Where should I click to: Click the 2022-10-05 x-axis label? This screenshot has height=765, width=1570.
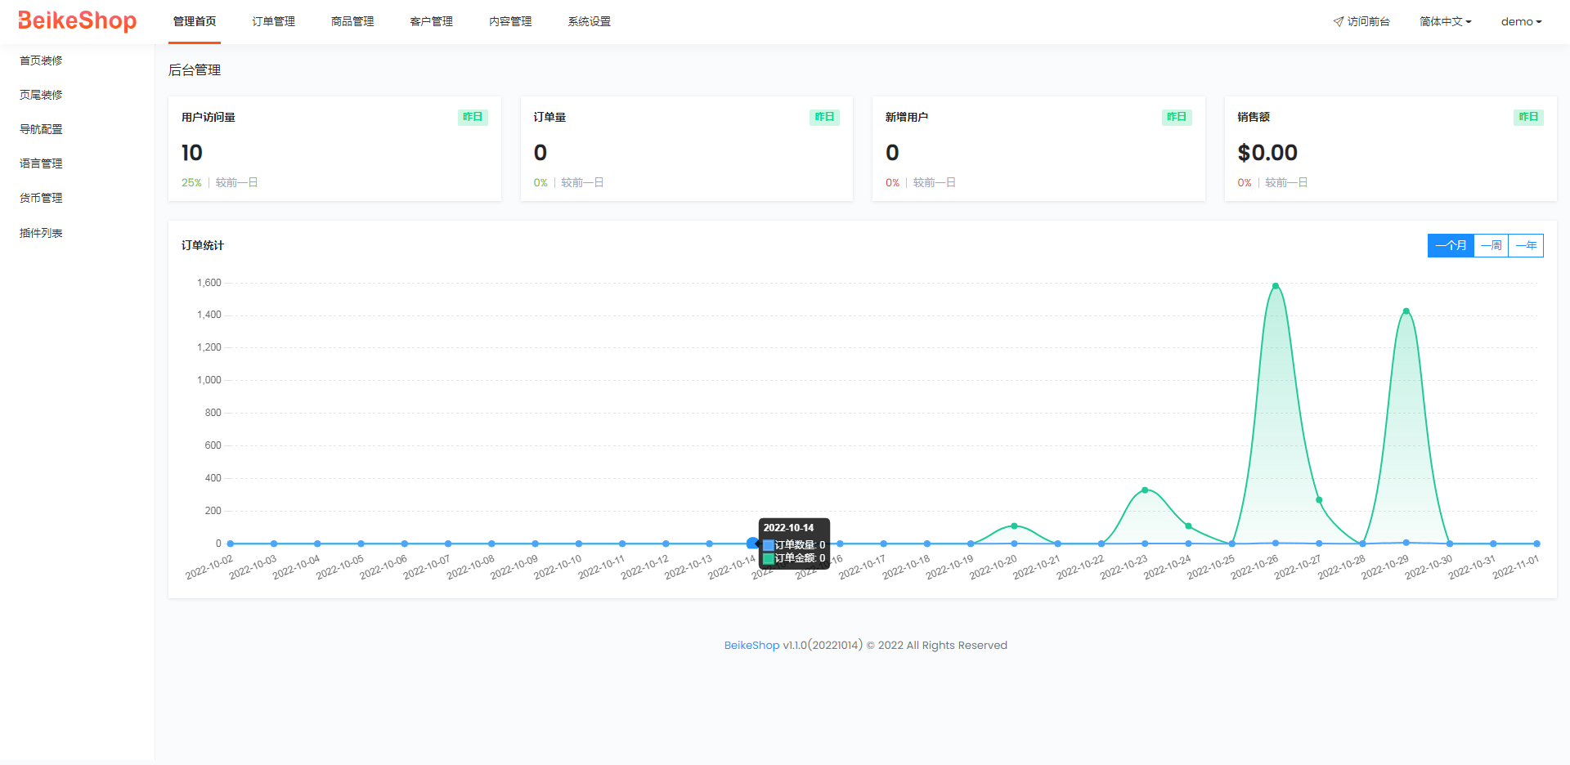point(340,566)
